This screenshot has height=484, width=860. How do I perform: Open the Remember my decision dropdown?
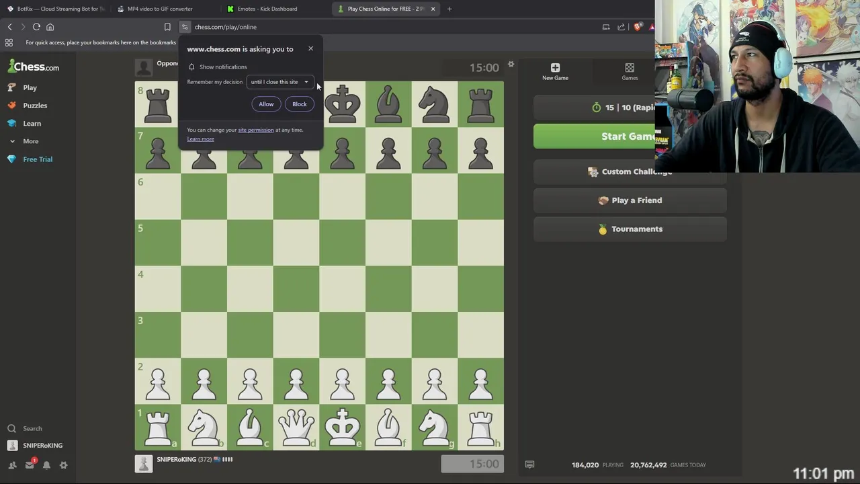tap(279, 82)
